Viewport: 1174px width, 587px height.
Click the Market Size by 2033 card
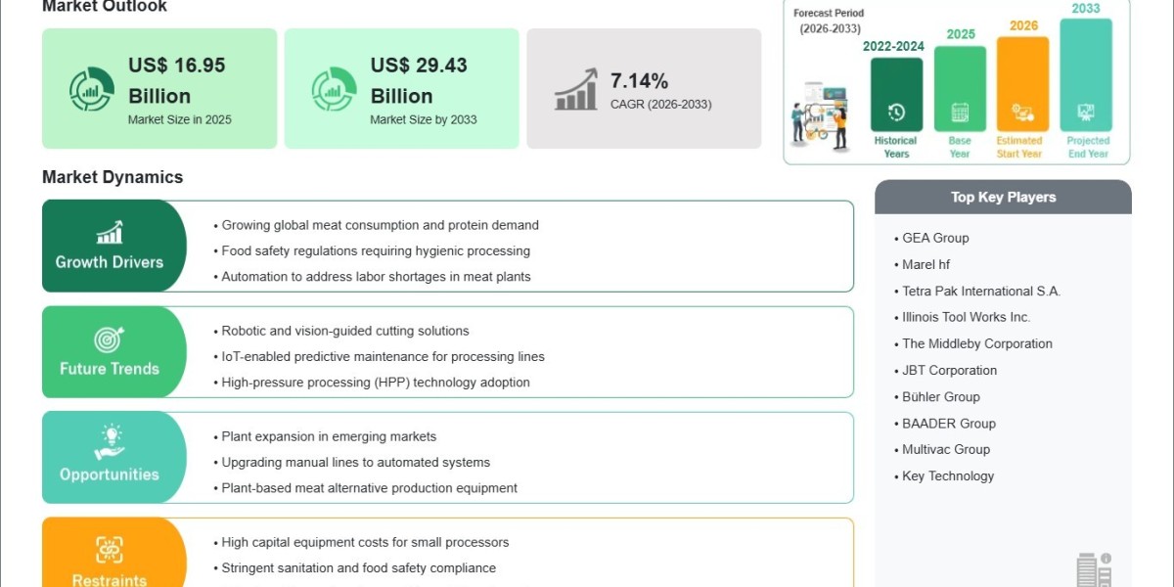coord(402,88)
